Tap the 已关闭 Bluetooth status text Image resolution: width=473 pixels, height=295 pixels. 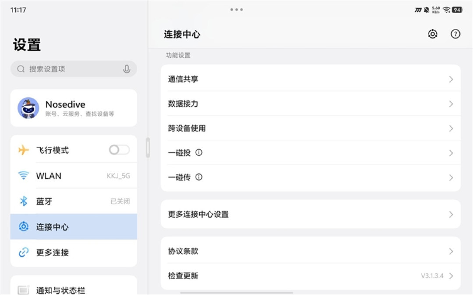120,201
